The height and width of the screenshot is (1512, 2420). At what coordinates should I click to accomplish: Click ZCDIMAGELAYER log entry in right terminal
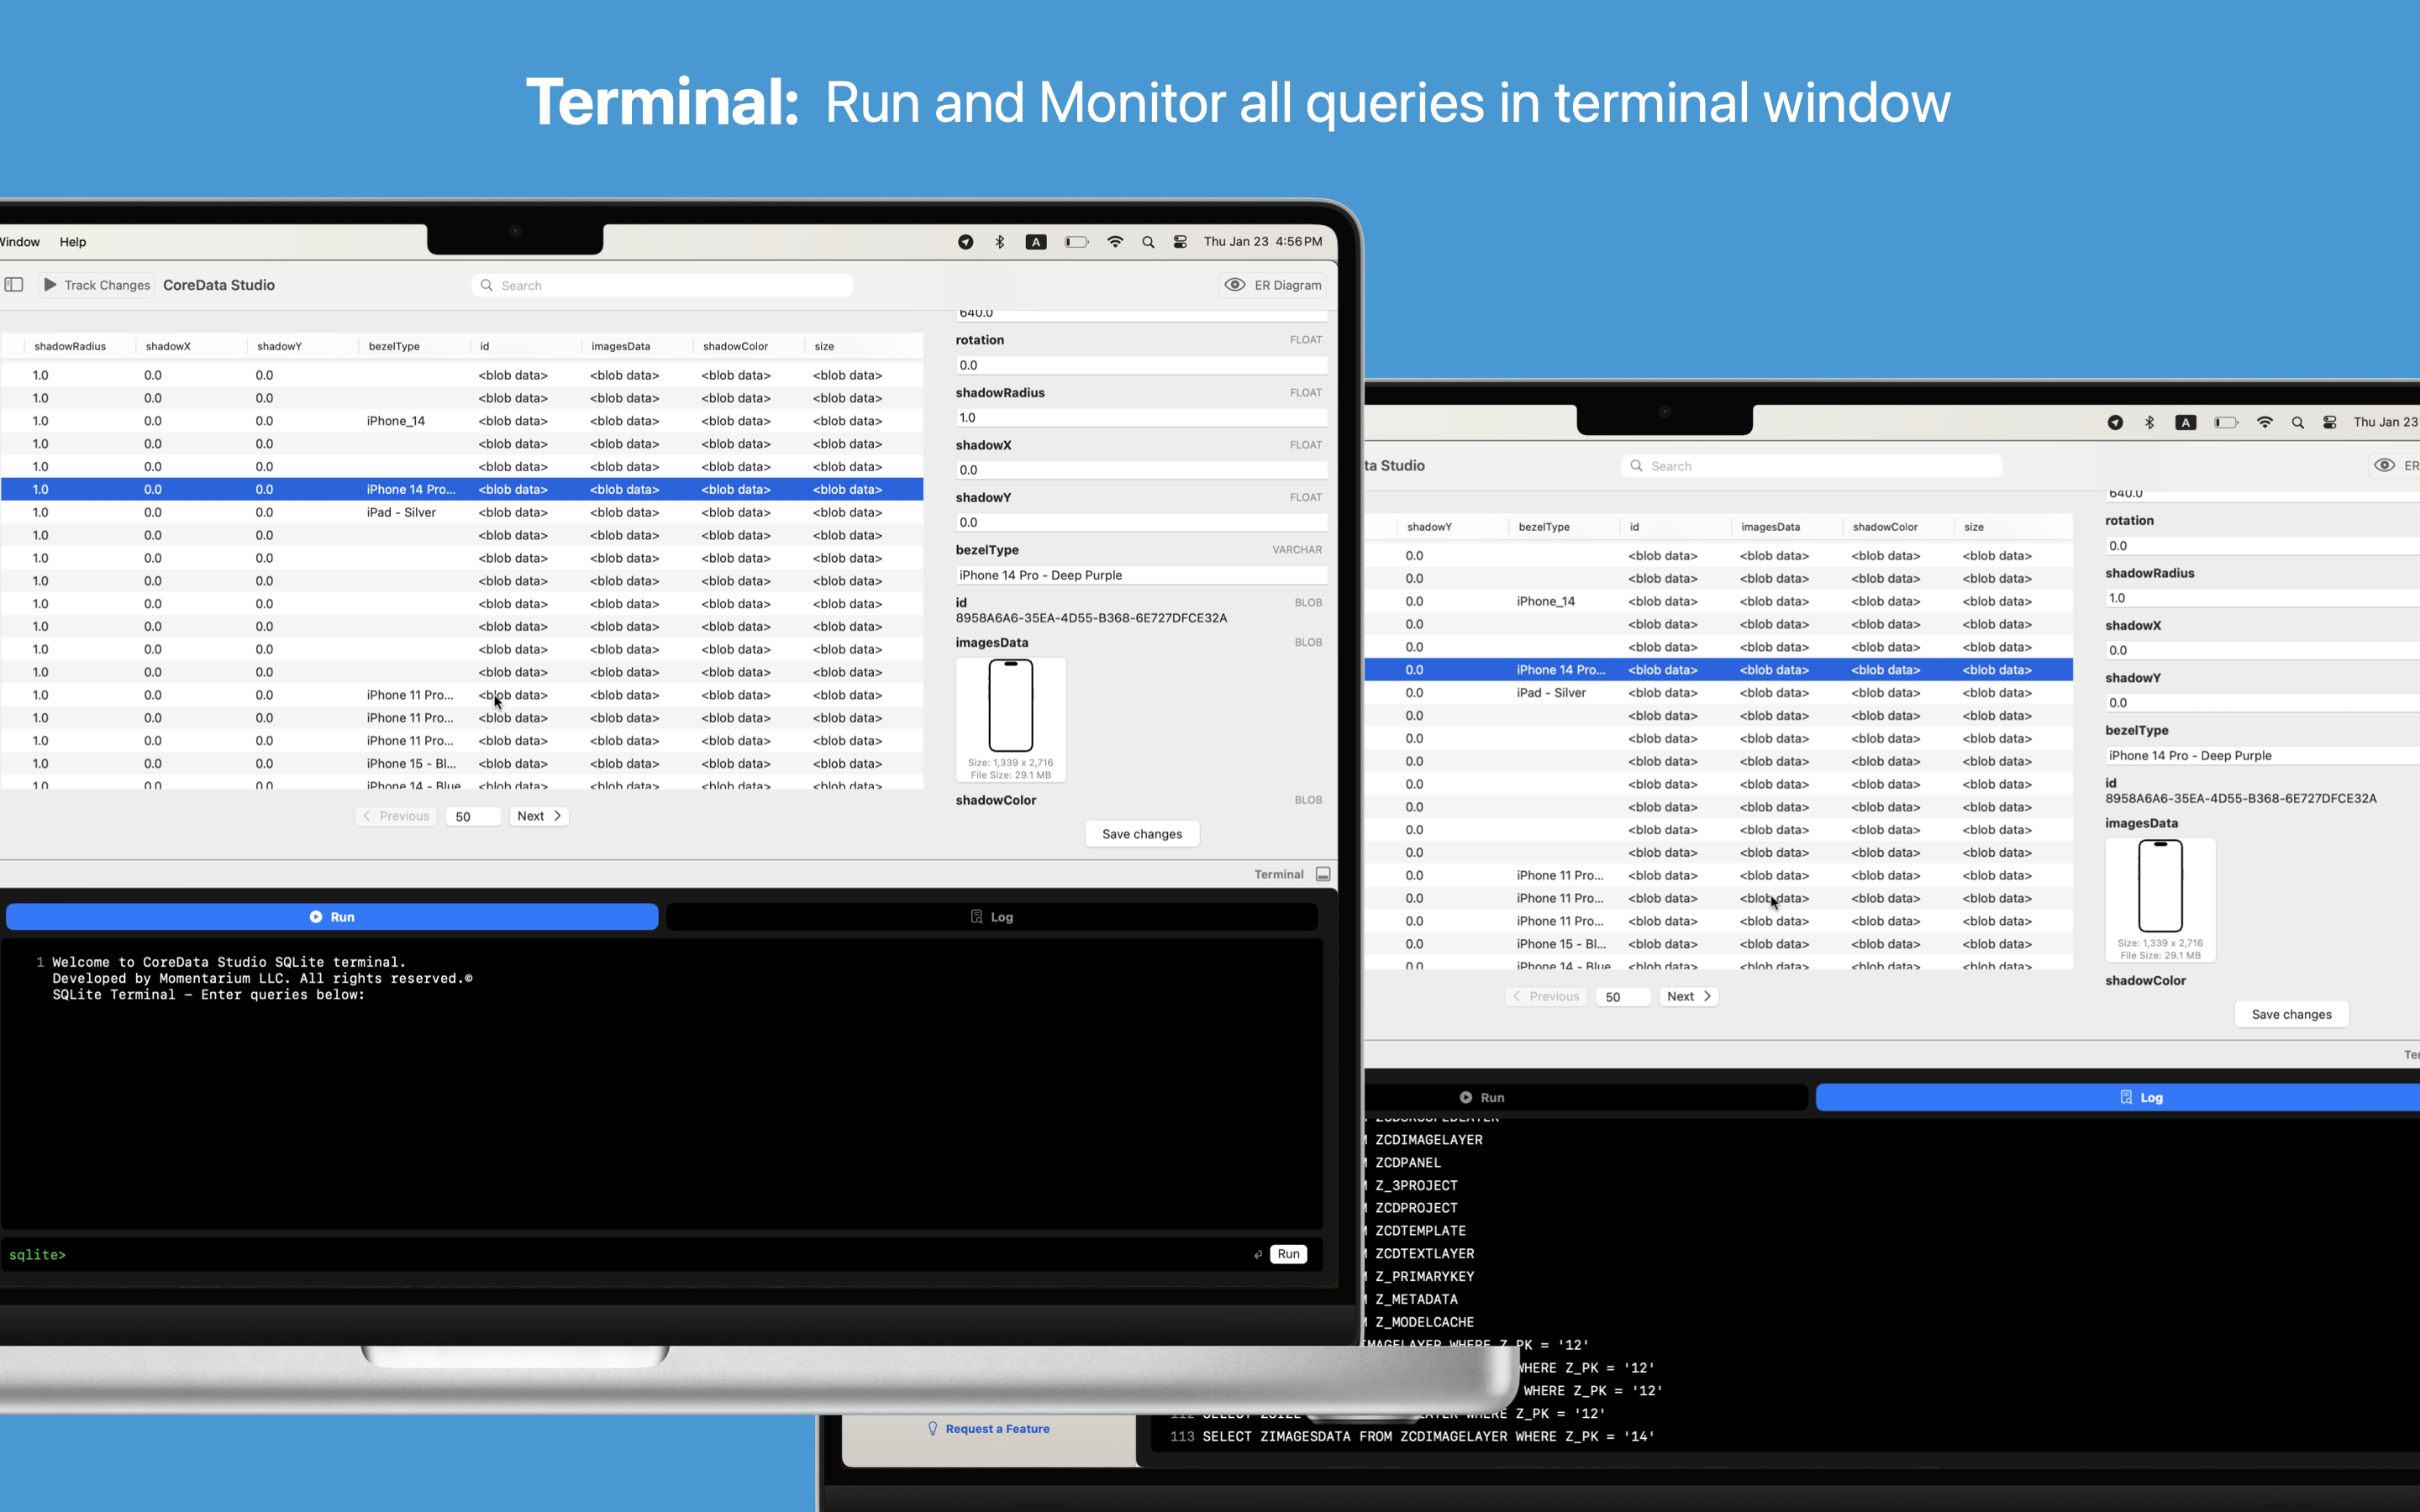pyautogui.click(x=1428, y=1140)
